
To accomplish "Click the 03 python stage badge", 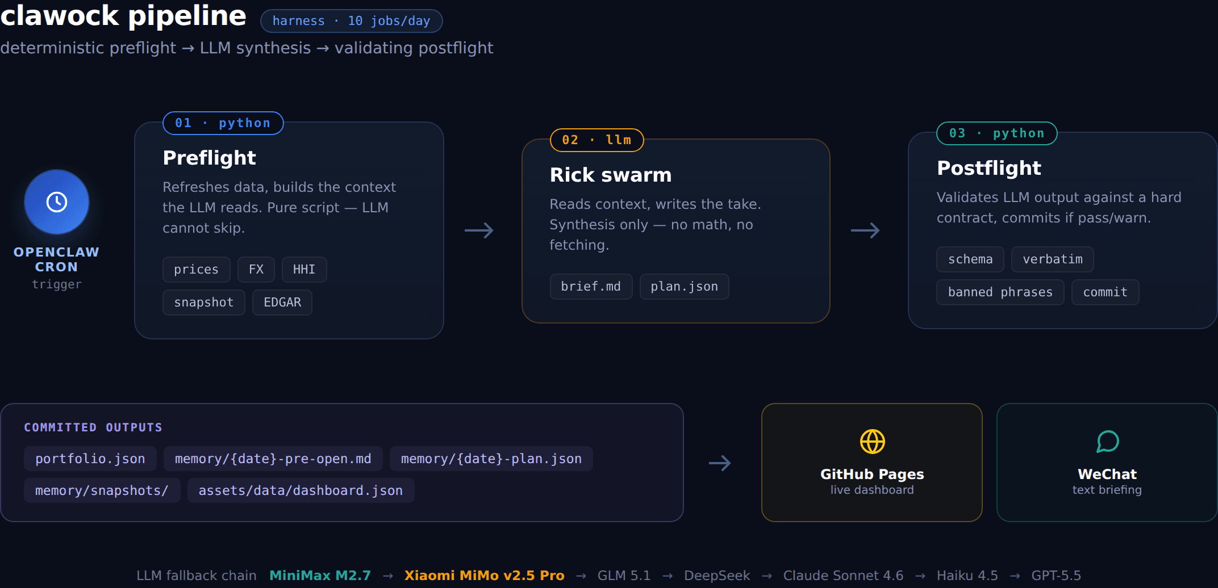I will 996,133.
